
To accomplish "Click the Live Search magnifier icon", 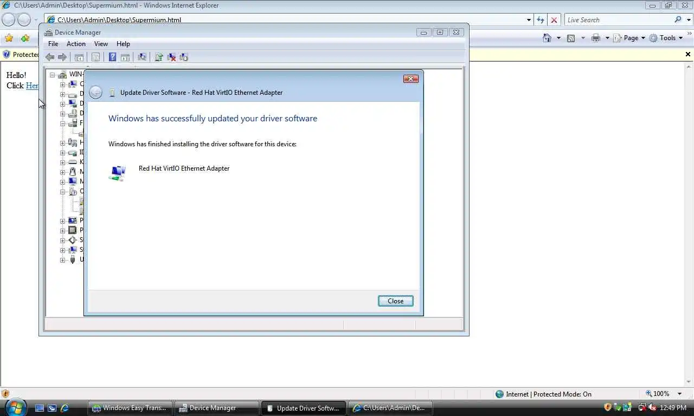I will click(x=678, y=19).
